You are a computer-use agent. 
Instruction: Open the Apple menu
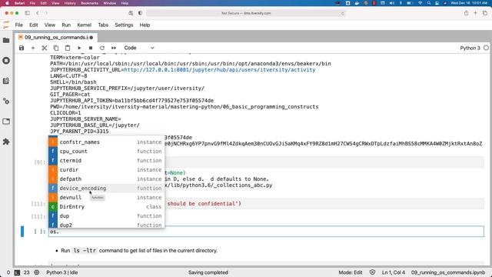pos(7,3)
